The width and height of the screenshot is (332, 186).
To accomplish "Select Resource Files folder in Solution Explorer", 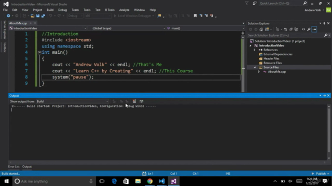I will (272, 63).
